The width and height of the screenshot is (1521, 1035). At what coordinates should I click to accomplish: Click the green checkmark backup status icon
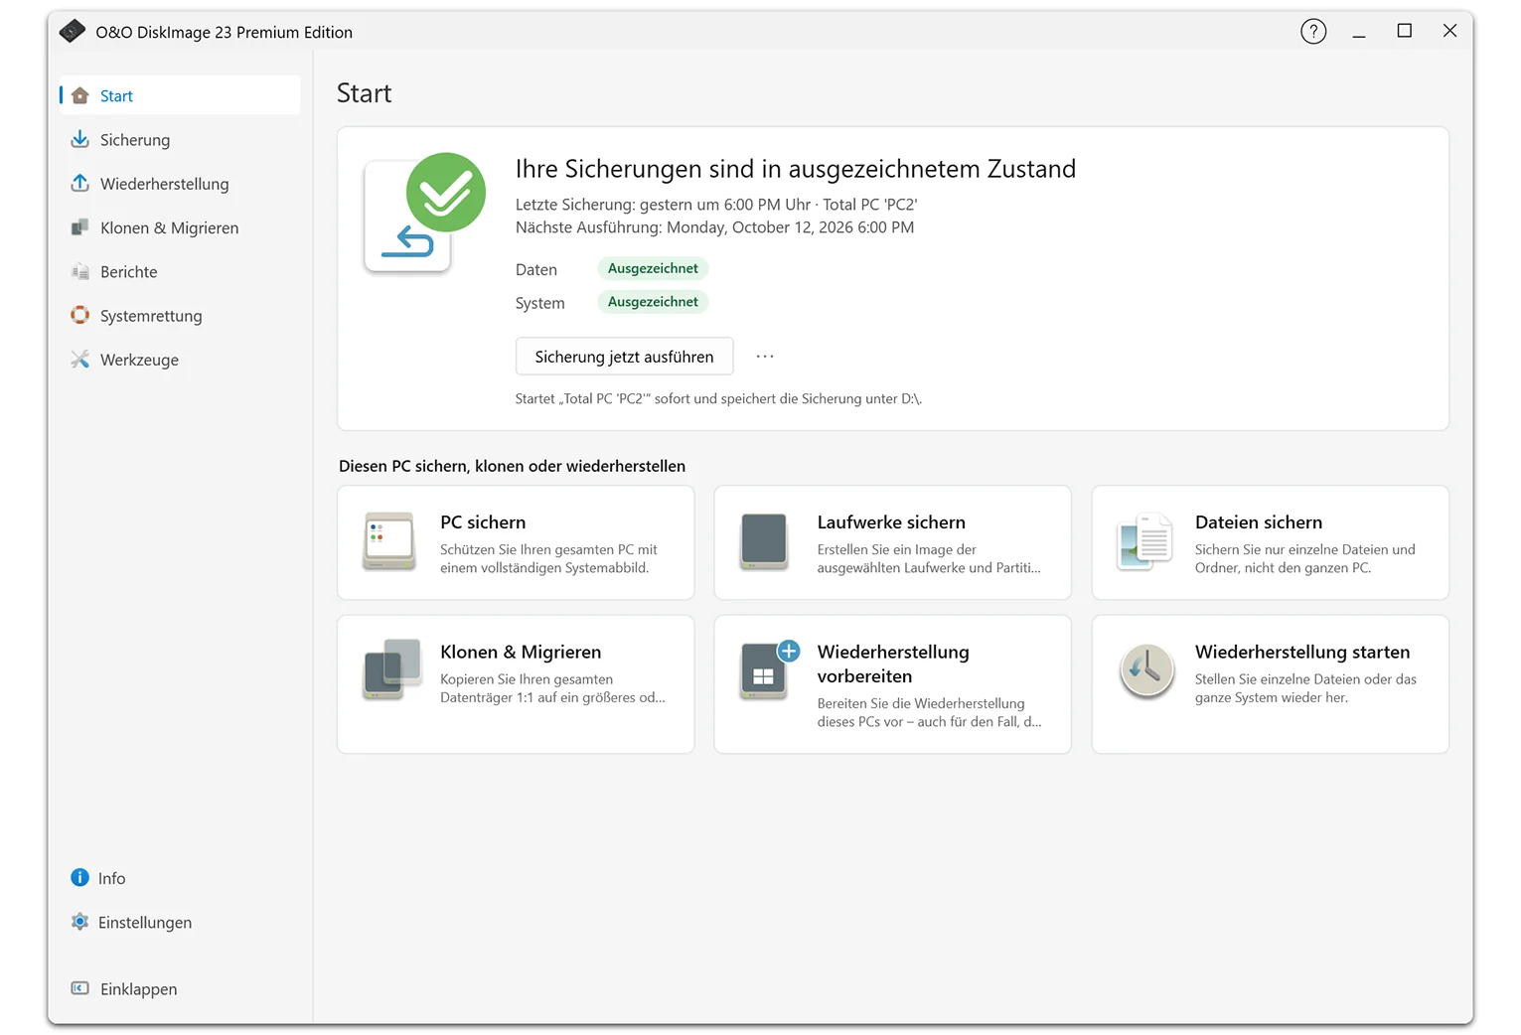(446, 192)
